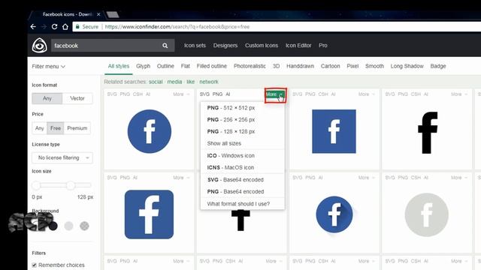
Task: Open the square blue Facebook icon in top row
Action: (334, 131)
